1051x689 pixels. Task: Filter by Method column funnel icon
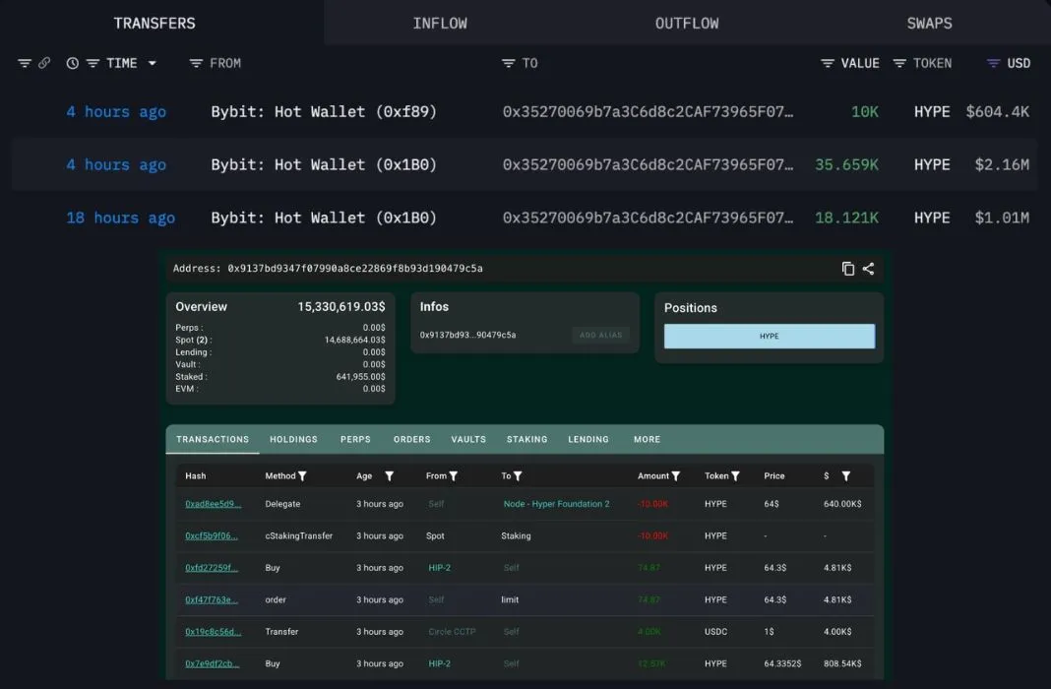(x=302, y=475)
